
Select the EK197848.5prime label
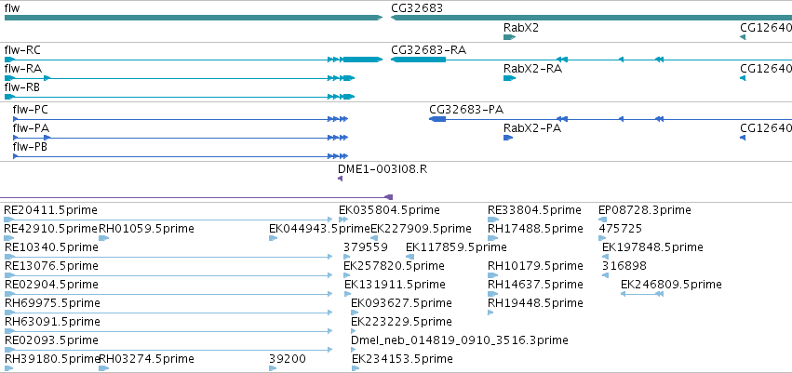(x=652, y=247)
